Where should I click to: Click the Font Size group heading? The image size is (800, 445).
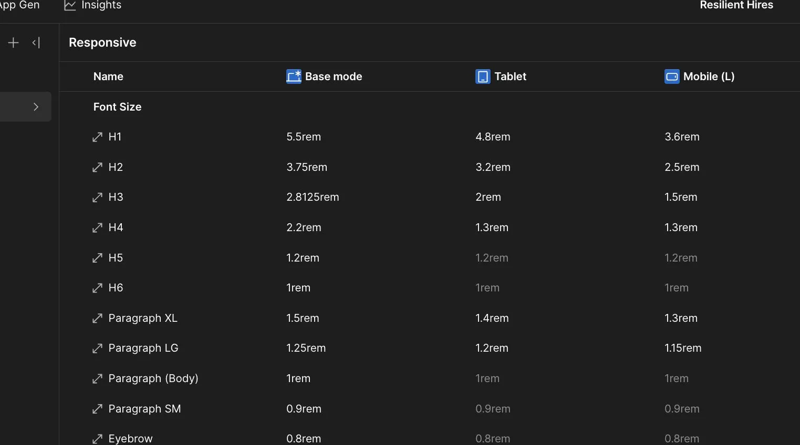pyautogui.click(x=117, y=107)
